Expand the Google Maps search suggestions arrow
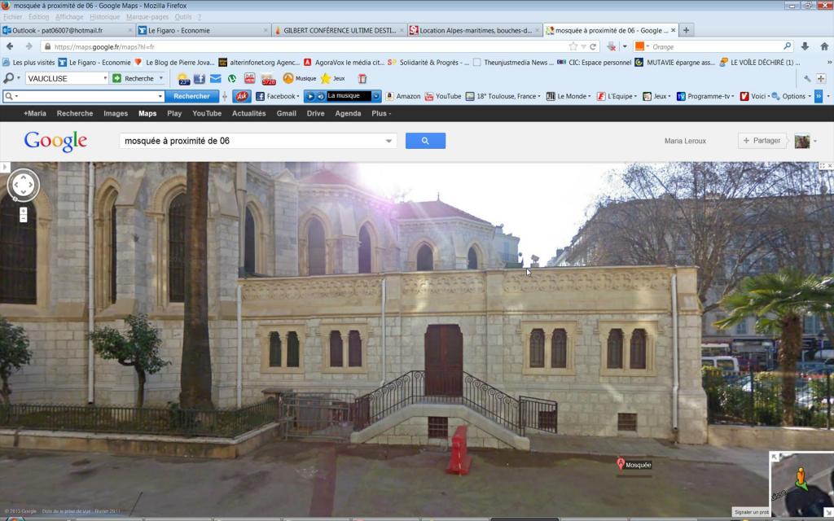Image resolution: width=834 pixels, height=521 pixels. point(388,141)
